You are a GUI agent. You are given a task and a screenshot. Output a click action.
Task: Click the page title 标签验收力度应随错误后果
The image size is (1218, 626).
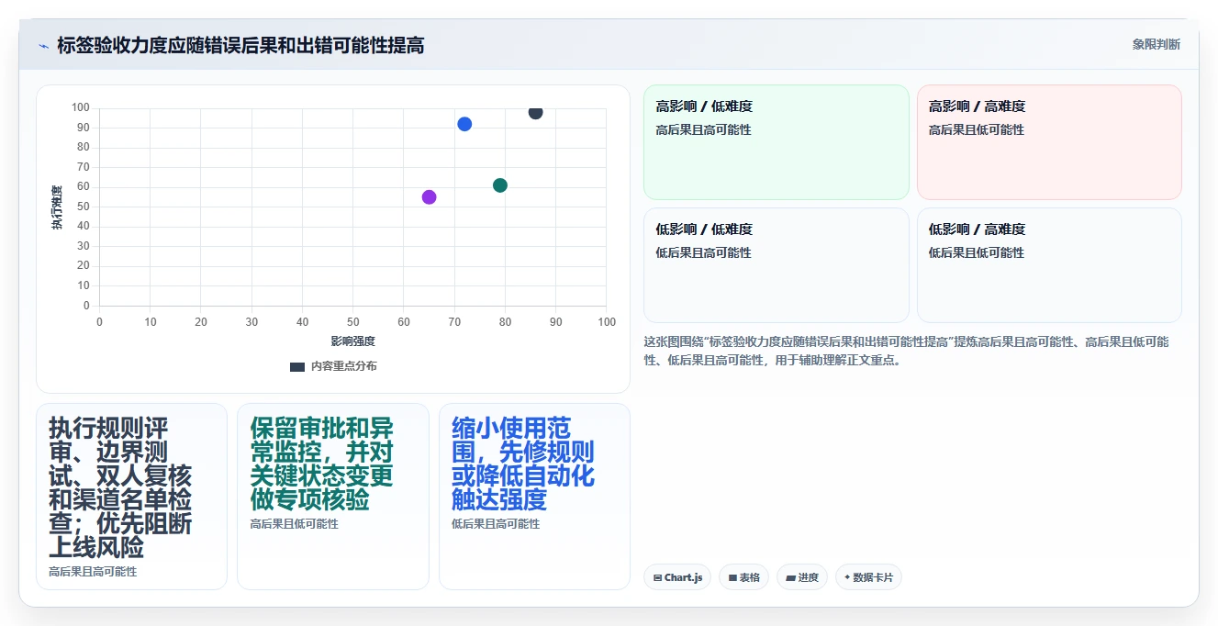click(x=240, y=46)
